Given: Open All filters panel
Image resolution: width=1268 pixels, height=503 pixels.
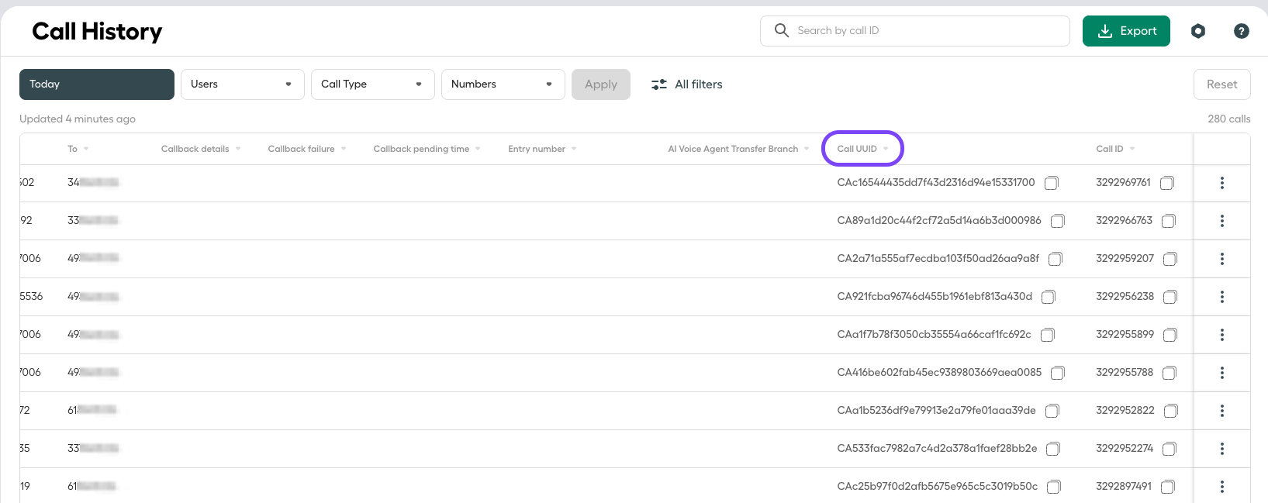Looking at the screenshot, I should click(686, 84).
